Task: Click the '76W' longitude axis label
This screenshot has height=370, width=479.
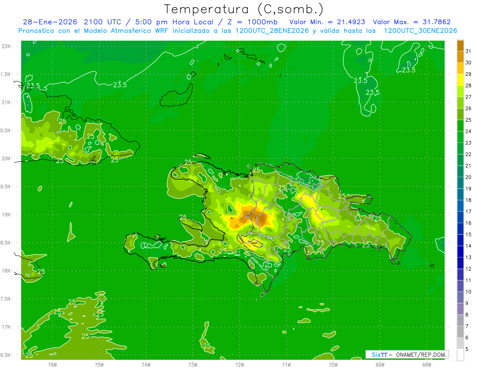Action: (52, 365)
